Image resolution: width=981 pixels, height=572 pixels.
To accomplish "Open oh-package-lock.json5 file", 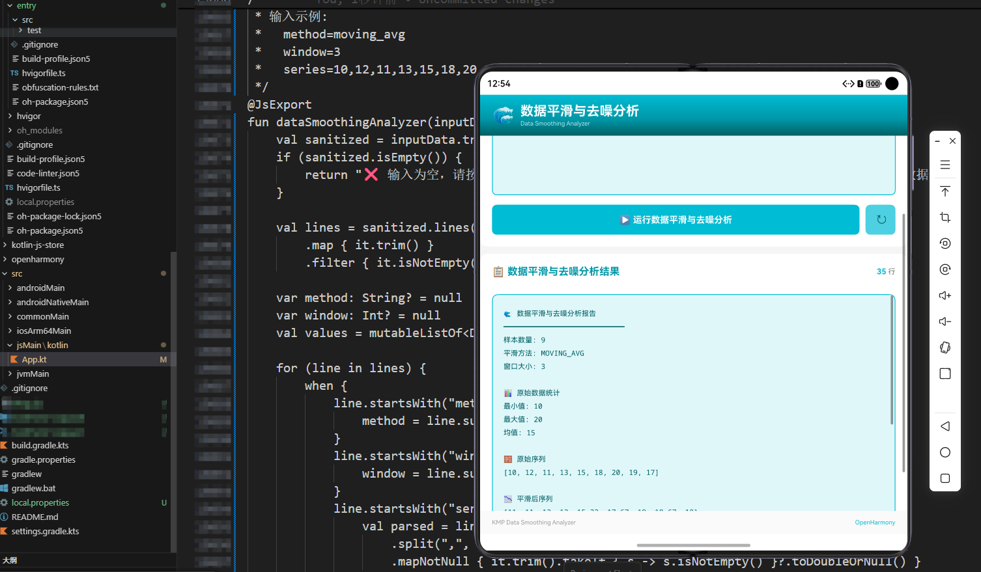I will [x=59, y=216].
